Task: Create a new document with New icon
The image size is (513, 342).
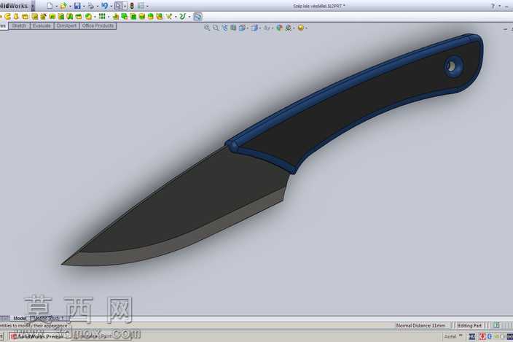Action: point(50,6)
